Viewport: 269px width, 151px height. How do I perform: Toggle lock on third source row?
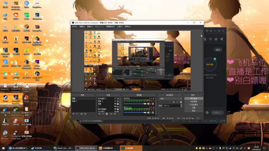click(x=118, y=104)
